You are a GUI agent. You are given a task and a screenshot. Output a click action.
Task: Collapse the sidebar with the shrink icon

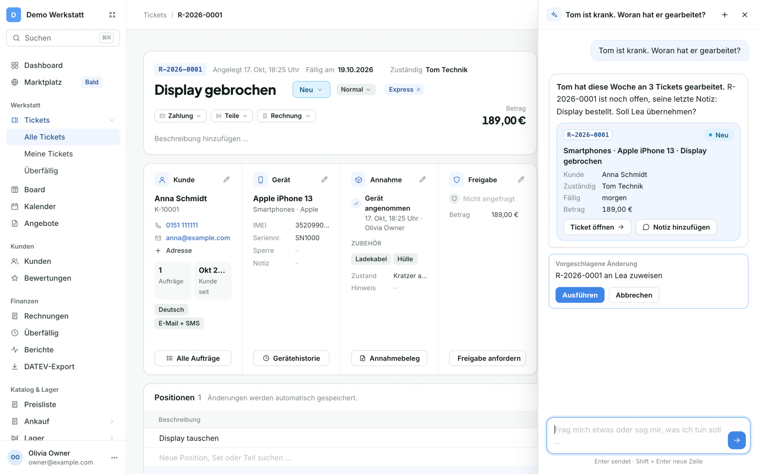coord(112,15)
